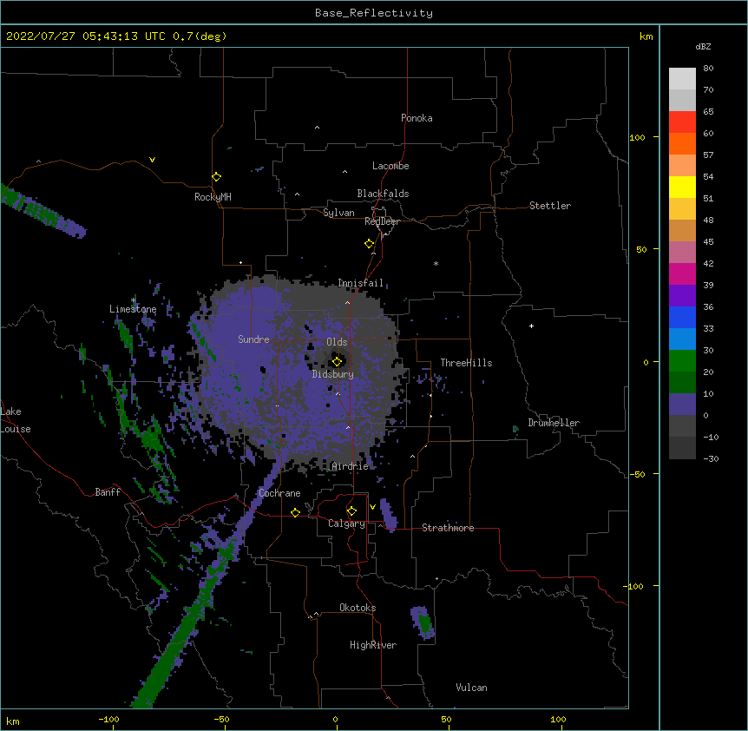Select the yellow diamond marker south of RedDeer
This screenshot has width=748, height=731.
click(370, 244)
